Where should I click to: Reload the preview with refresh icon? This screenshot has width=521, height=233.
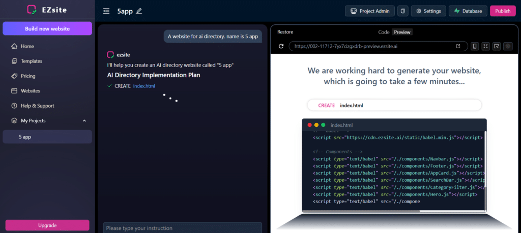pos(281,46)
